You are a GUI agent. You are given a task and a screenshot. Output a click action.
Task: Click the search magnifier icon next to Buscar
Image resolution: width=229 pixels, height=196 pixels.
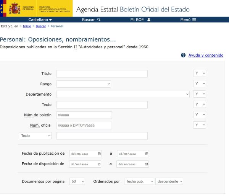[x=99, y=20]
